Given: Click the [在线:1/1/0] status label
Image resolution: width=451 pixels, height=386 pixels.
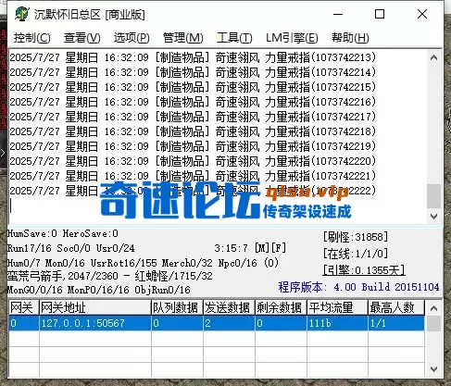Looking at the screenshot, I should click(x=356, y=254).
